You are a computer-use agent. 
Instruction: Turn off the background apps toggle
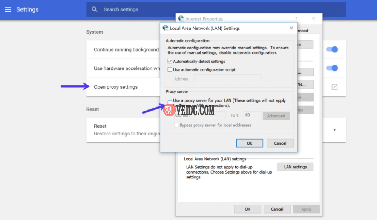332,49
